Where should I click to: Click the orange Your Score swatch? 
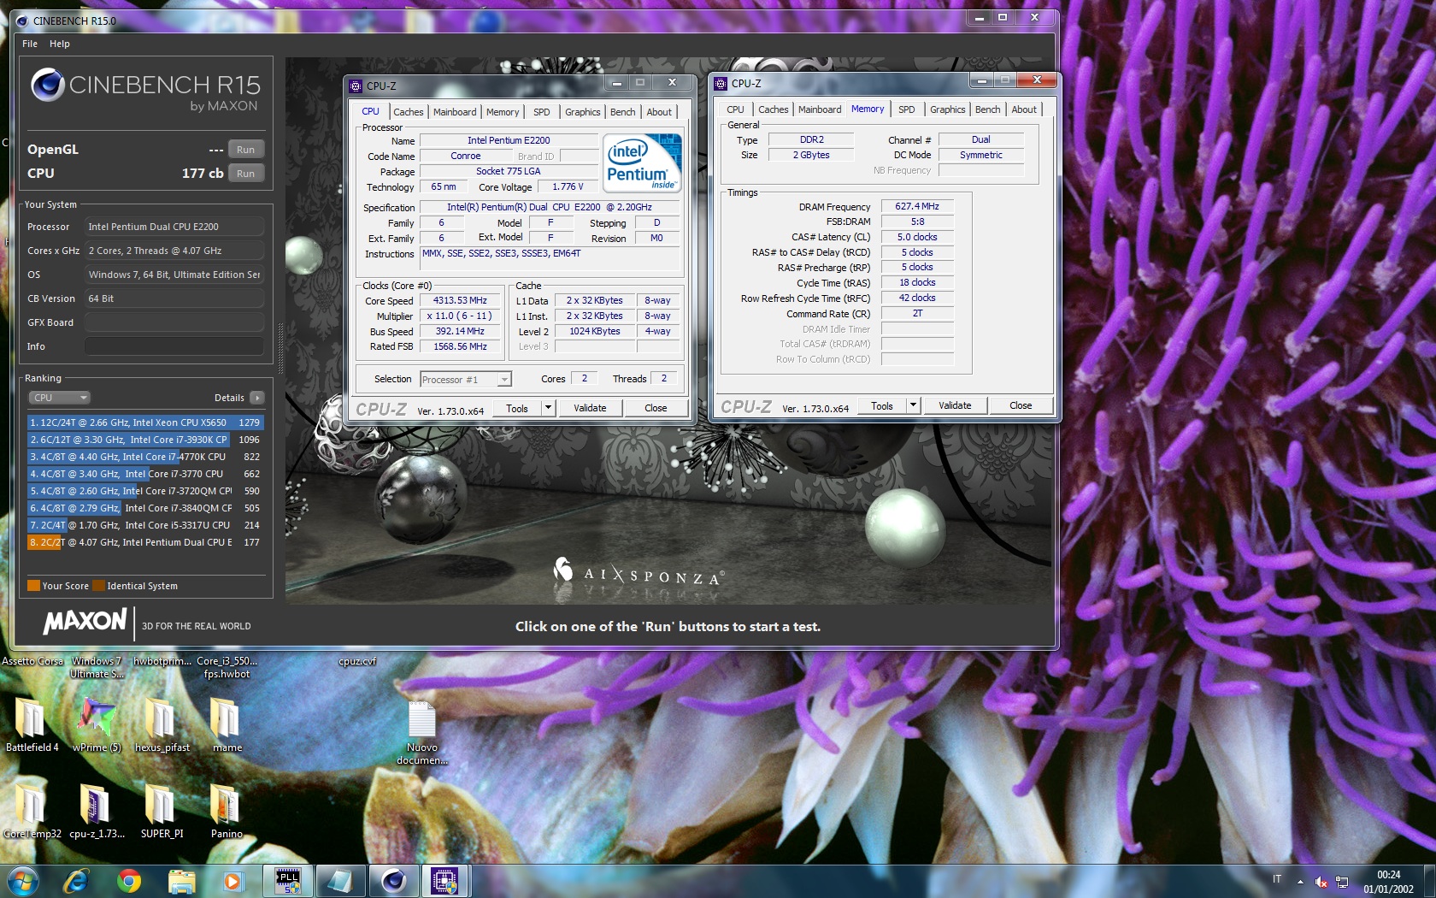coord(34,586)
